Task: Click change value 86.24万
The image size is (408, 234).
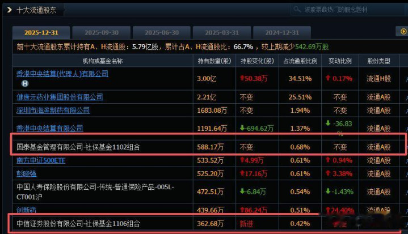Action: coord(254,210)
